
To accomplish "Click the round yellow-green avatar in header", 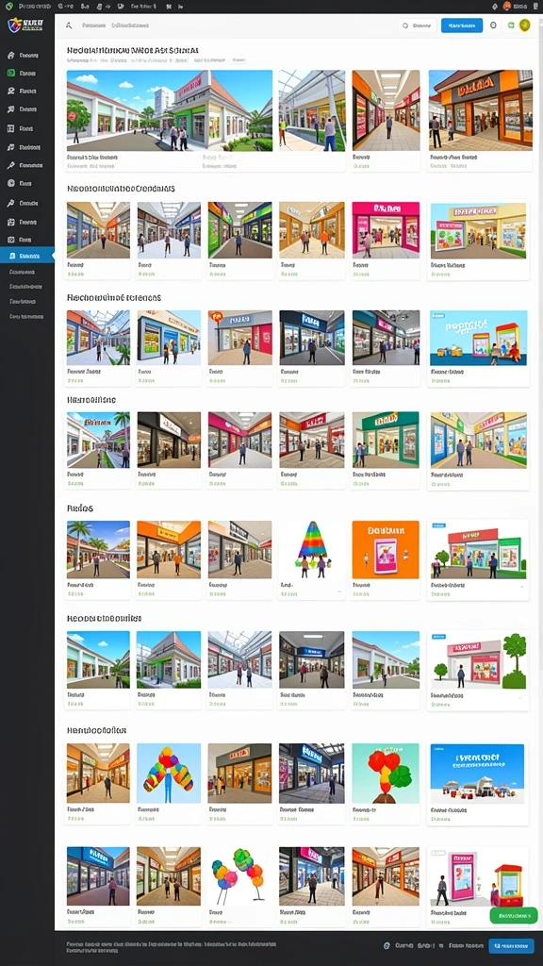I will (x=524, y=25).
